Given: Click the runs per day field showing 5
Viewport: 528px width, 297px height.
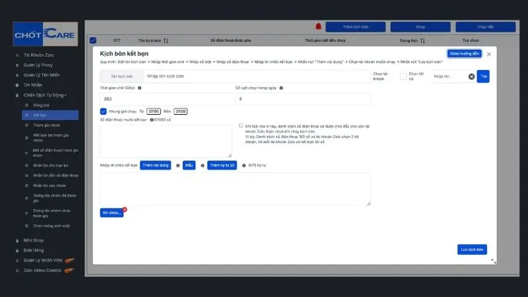Looking at the screenshot, I should coord(303,99).
